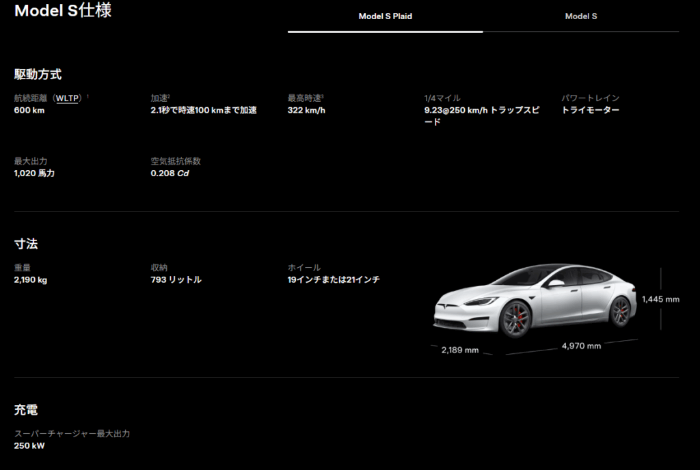Click the Model S仕様 heading
This screenshot has height=470, width=700.
(x=63, y=10)
